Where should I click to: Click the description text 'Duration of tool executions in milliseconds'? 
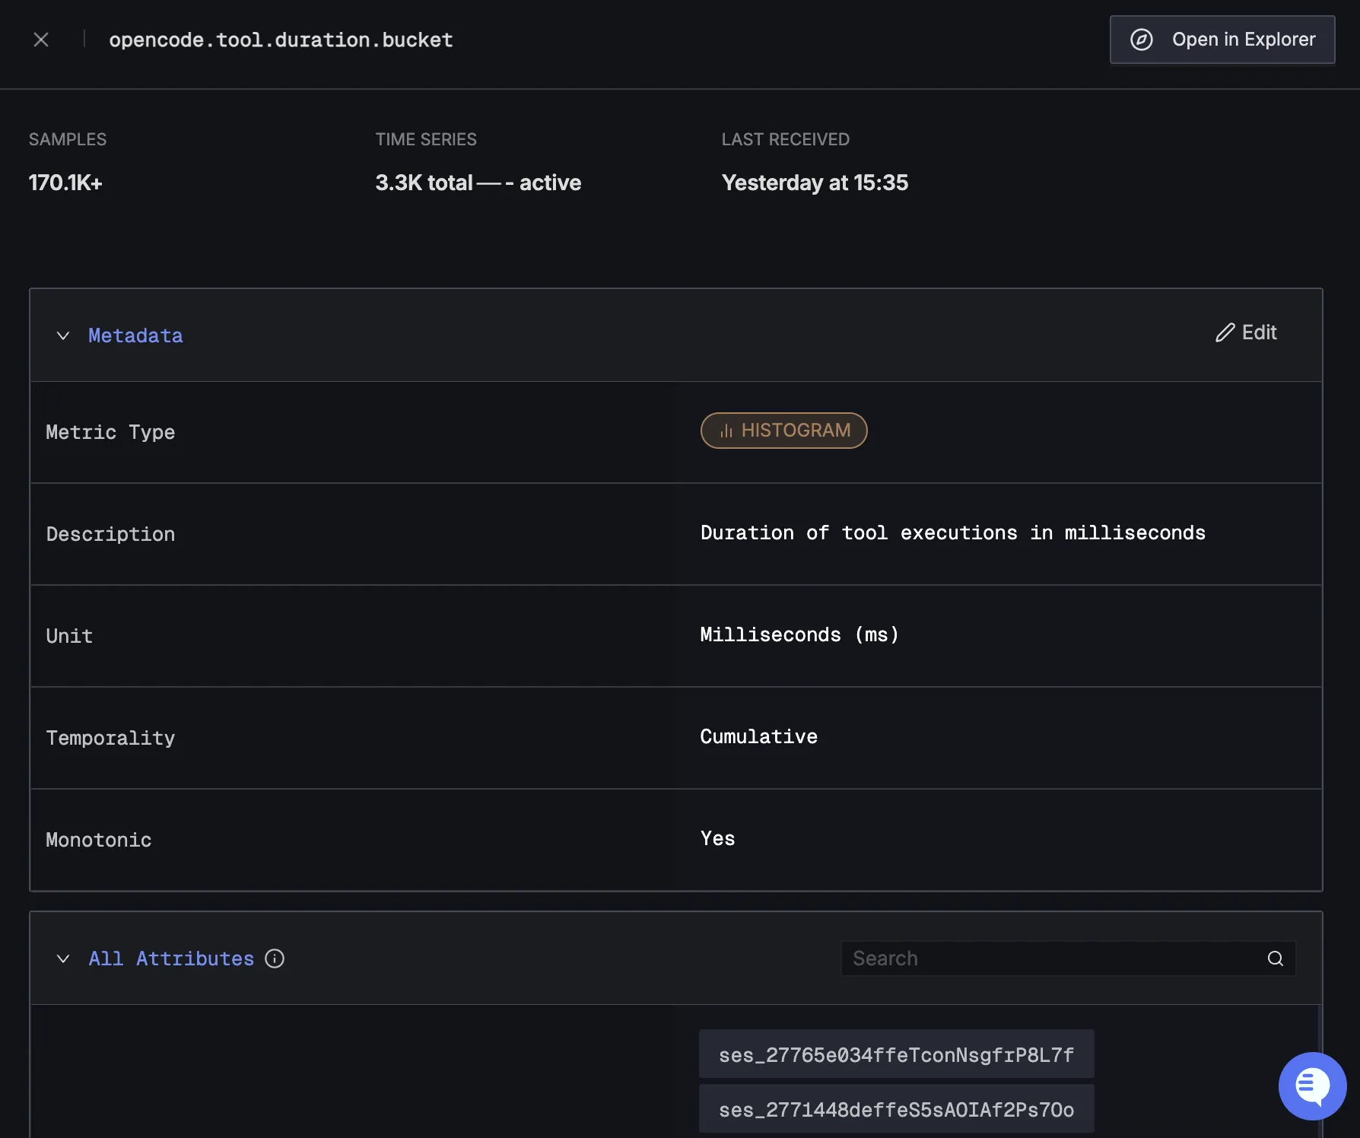click(x=952, y=532)
